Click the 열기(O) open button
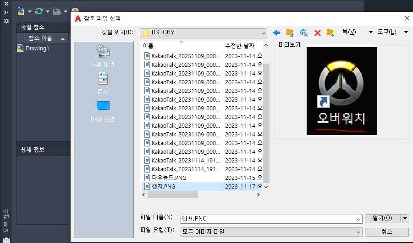This screenshot has width=413, height=243. coord(382,218)
